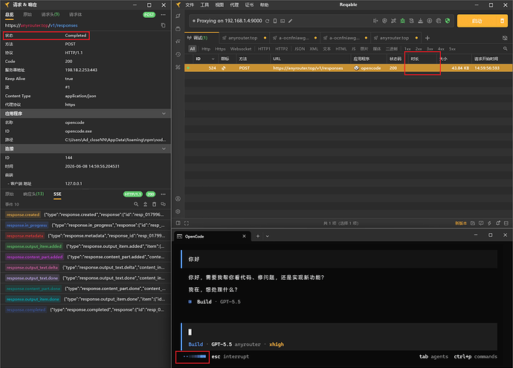Delete SSE events with the trash icon
The image size is (513, 368).
pyautogui.click(x=154, y=204)
